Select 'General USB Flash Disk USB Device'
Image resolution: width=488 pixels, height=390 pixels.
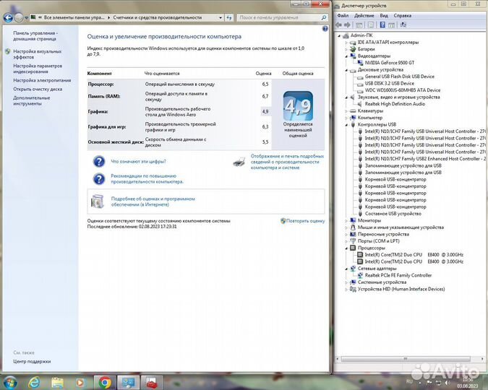[x=399, y=77]
